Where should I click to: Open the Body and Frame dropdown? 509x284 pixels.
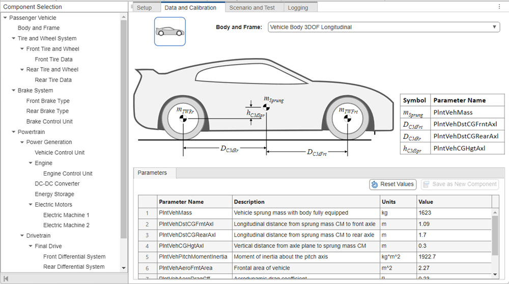point(383,27)
